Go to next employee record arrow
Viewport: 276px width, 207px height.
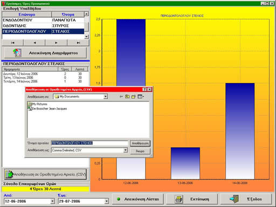[x=56, y=43]
